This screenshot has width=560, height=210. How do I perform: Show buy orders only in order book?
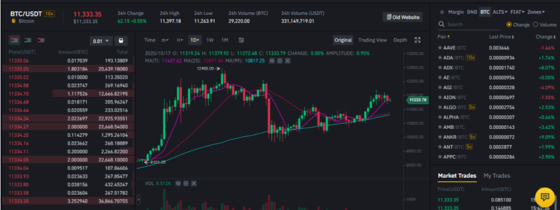pyautogui.click(x=28, y=40)
